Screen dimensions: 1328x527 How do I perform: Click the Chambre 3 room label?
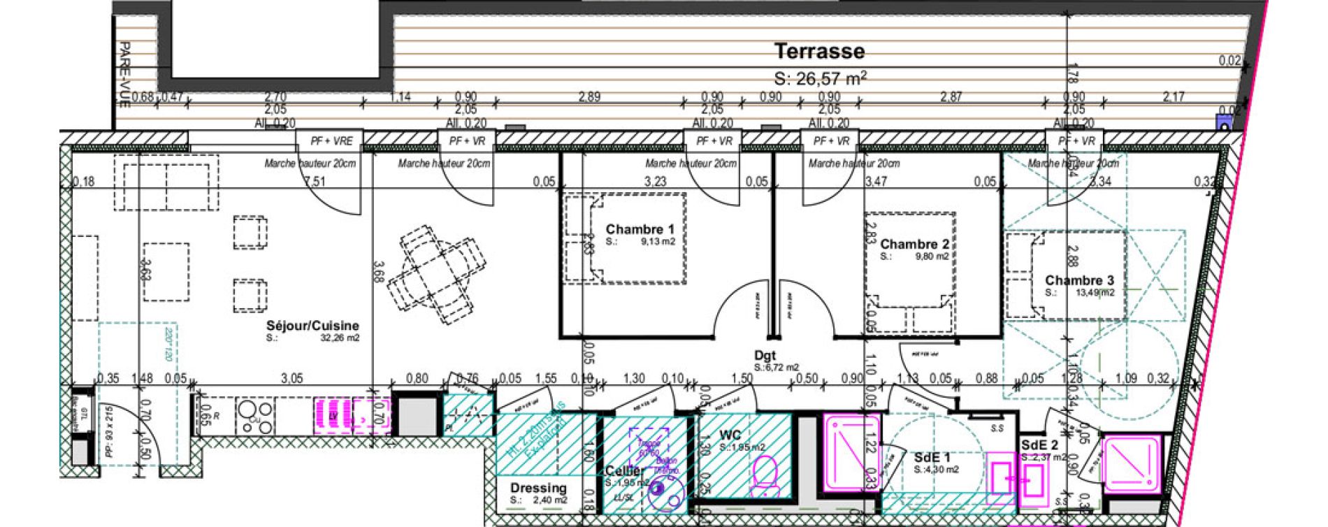click(x=1079, y=280)
